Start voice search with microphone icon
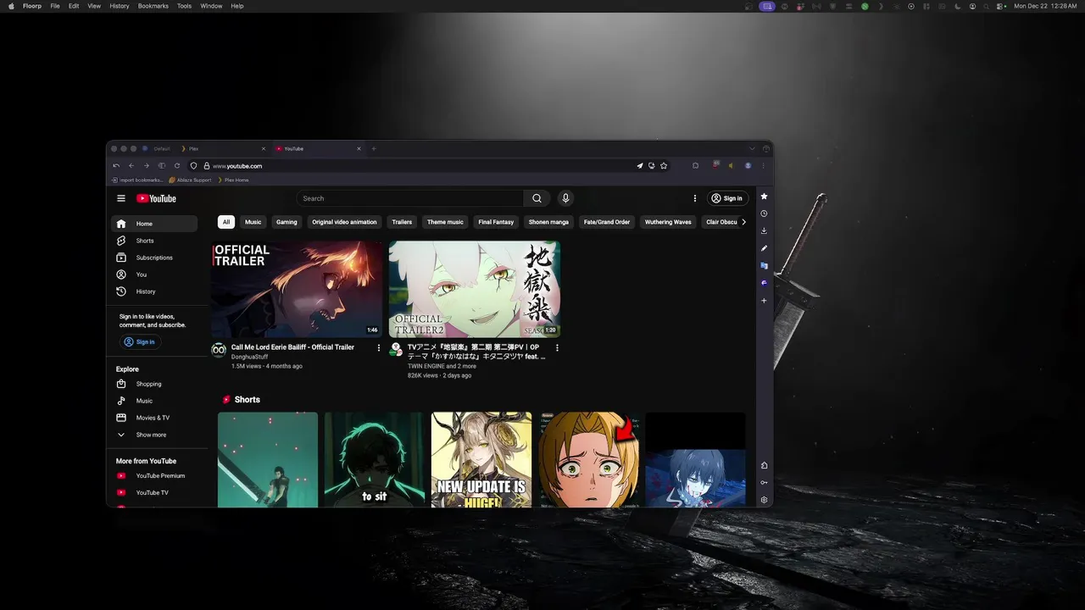The image size is (1085, 610). point(565,198)
